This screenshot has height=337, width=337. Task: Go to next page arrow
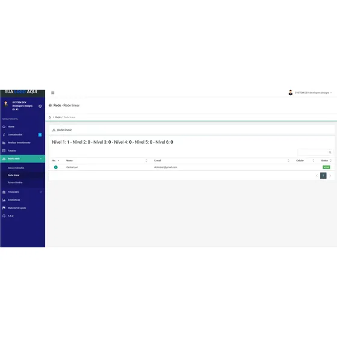330,176
